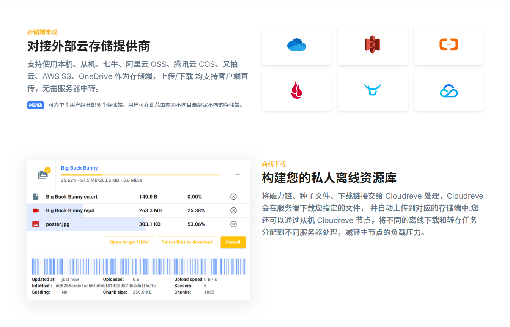Click the 对接外部云存储提供商 heading
This screenshot has width=510, height=327.
pyautogui.click(x=88, y=46)
